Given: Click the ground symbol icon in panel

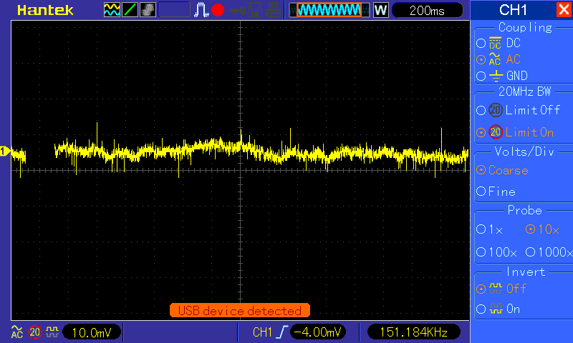Looking at the screenshot, I should point(496,76).
